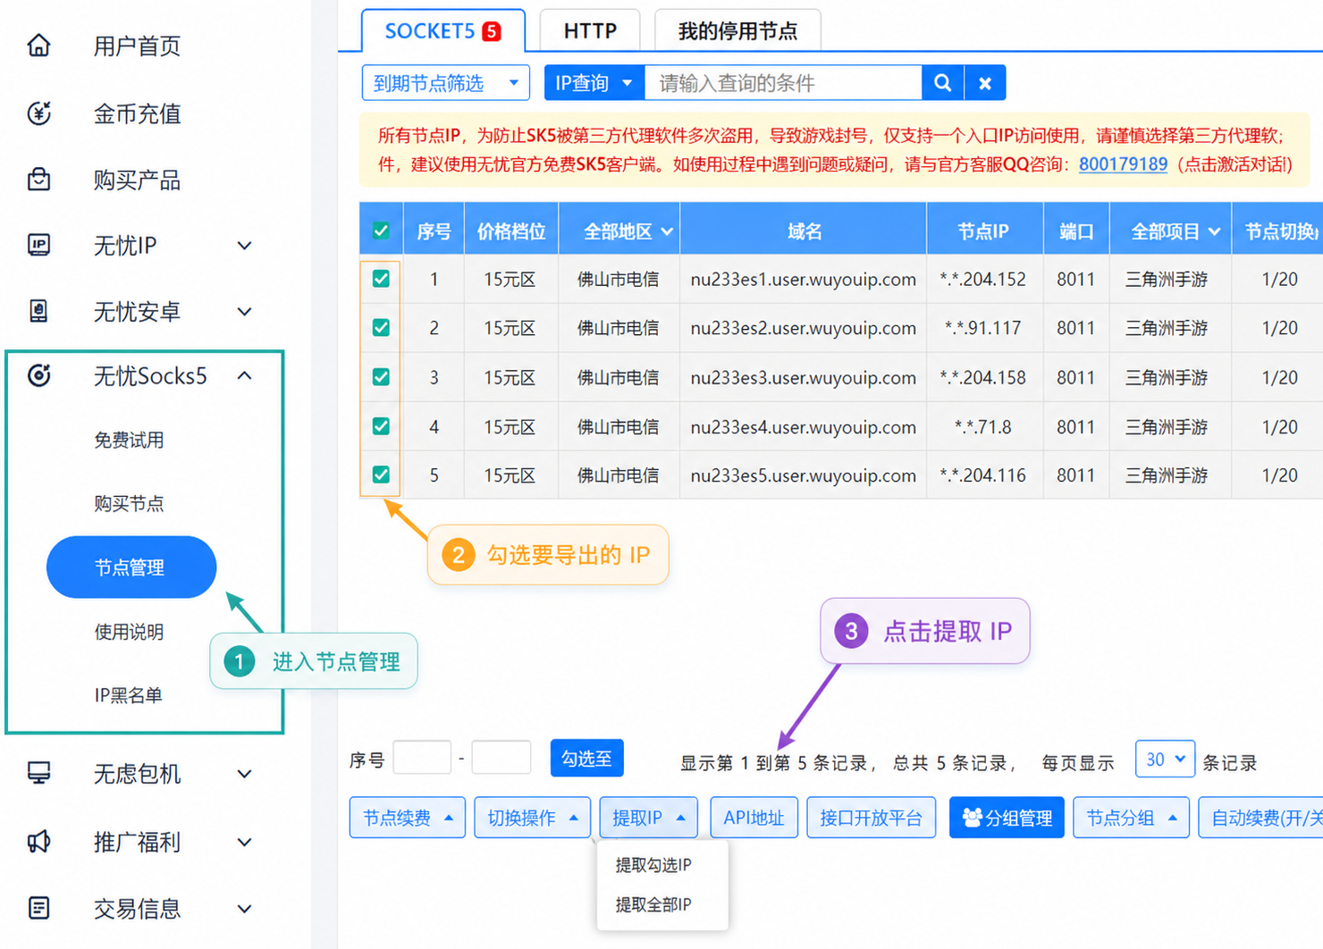1323x949 pixels.
Task: Open the 我的停用节点 tab
Action: [737, 31]
